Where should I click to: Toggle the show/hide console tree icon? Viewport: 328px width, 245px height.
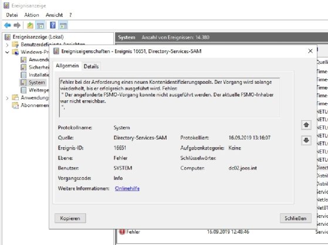click(40, 26)
